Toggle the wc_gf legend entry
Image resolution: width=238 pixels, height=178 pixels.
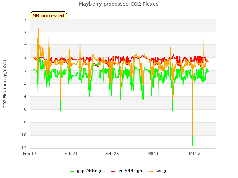click(x=158, y=171)
